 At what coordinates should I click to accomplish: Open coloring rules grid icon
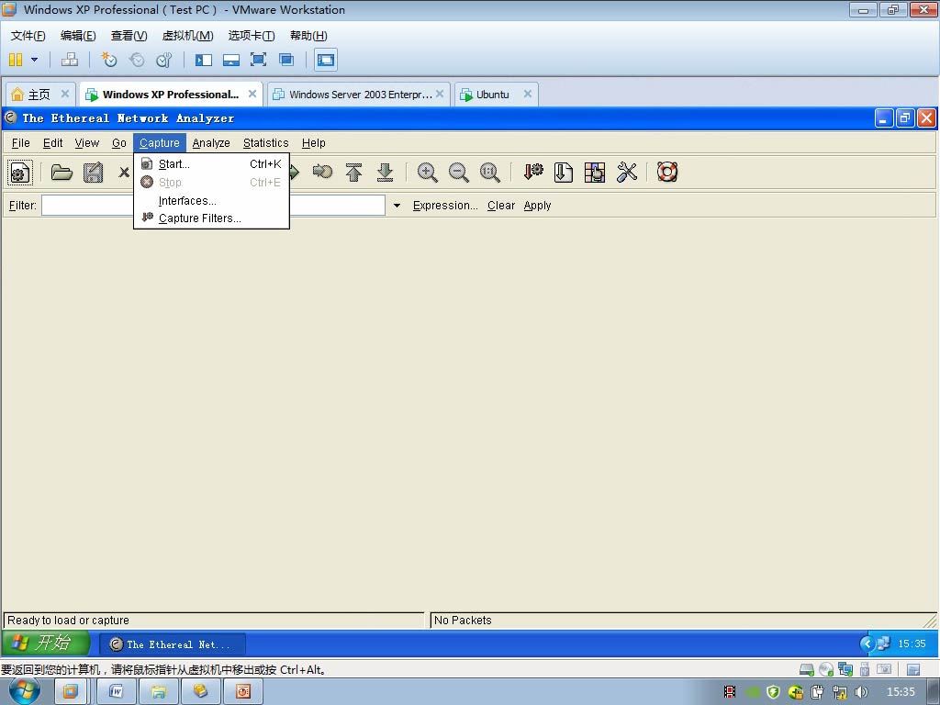(x=595, y=173)
